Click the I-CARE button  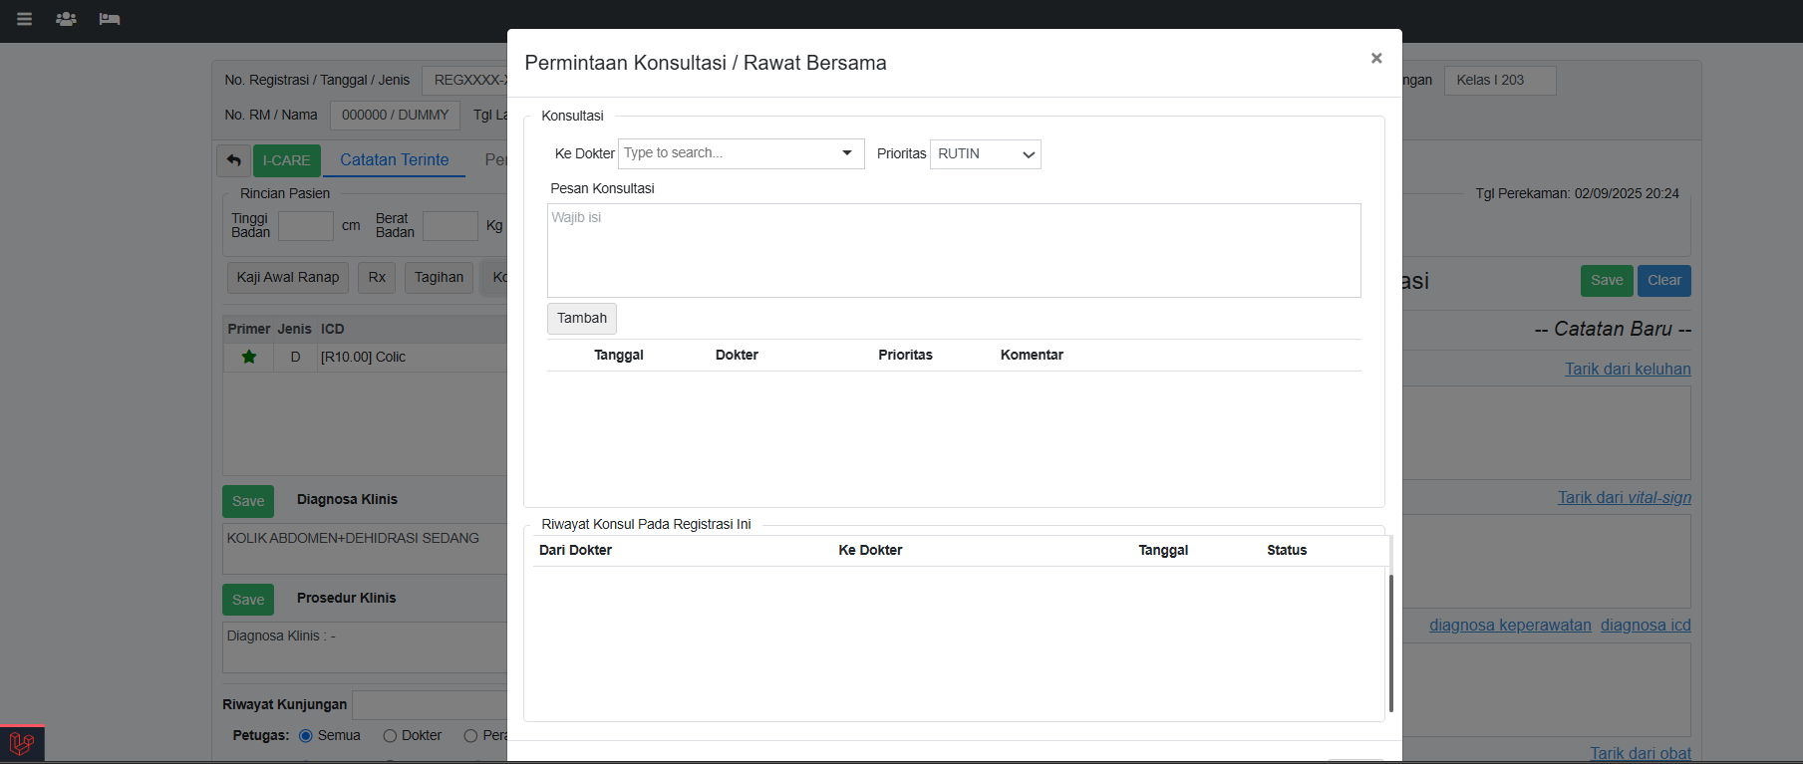[x=287, y=160]
